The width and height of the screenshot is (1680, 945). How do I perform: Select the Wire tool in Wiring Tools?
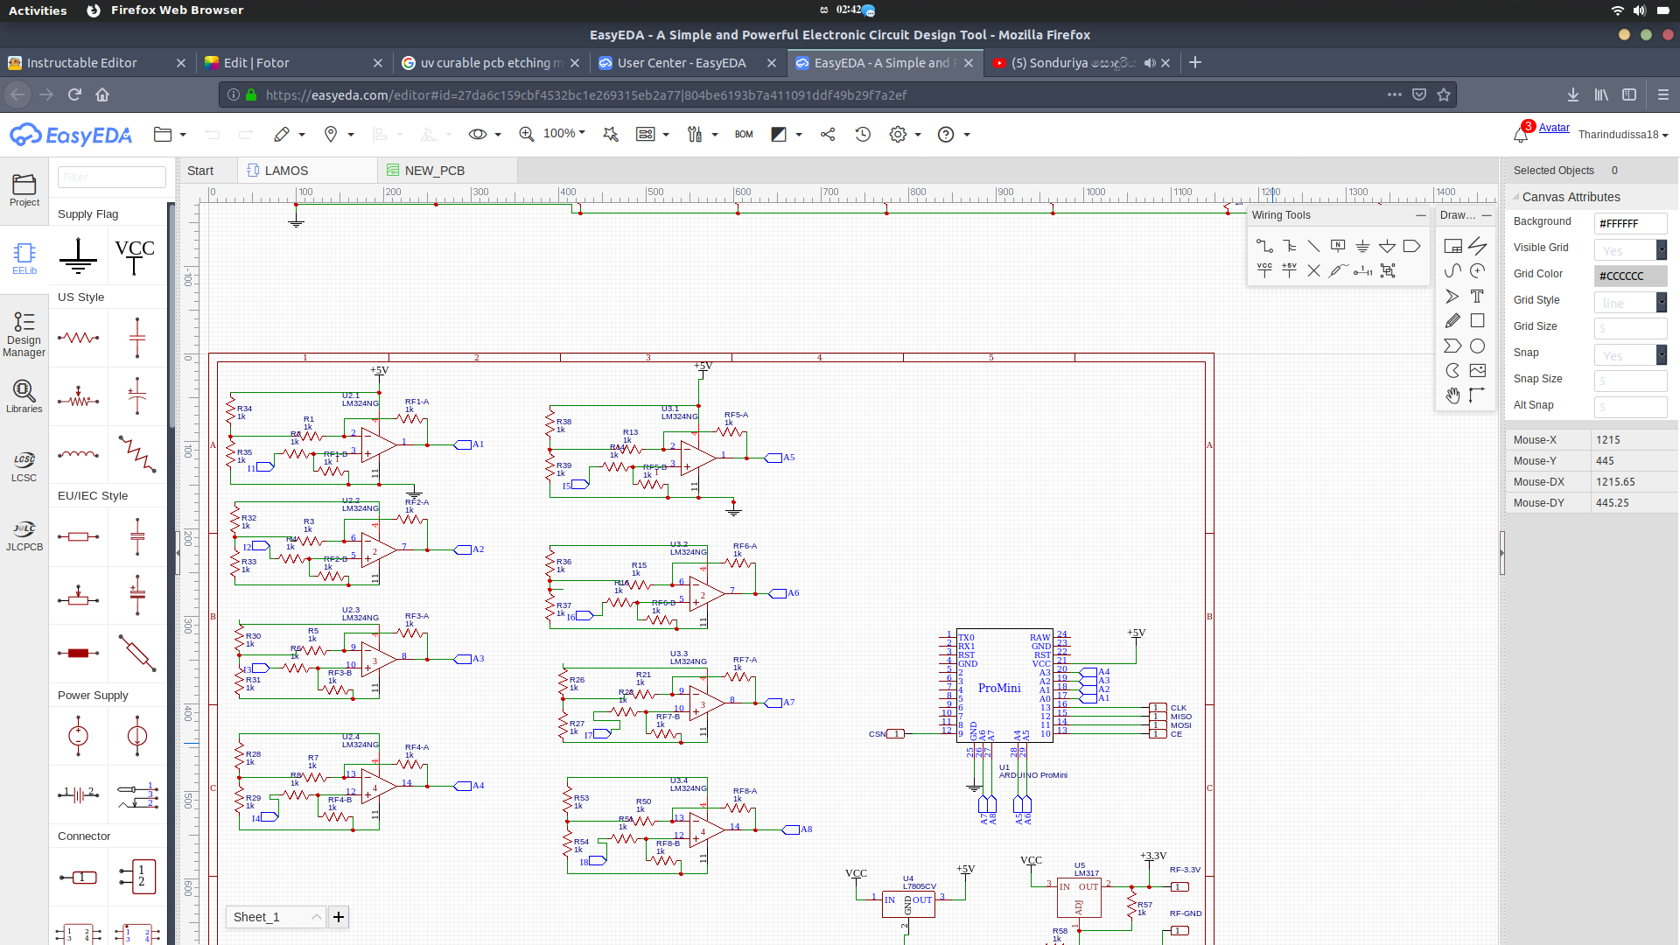1264,246
